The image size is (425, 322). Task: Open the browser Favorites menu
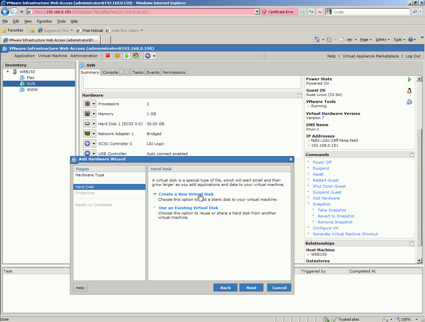(44, 21)
